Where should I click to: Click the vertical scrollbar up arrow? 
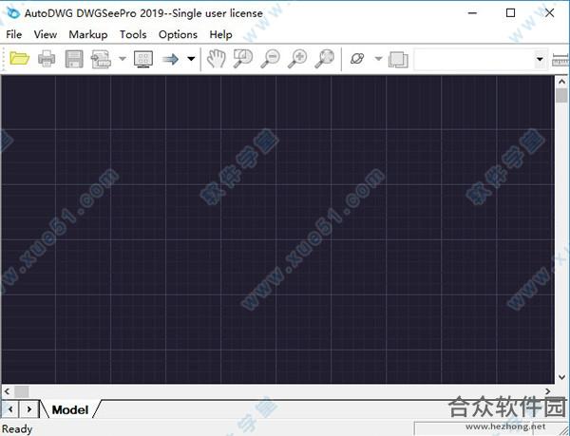pos(561,82)
